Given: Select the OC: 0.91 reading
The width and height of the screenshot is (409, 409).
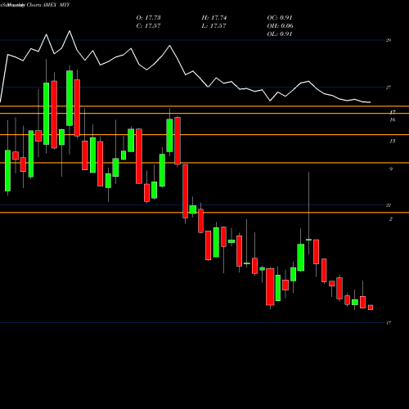Looking at the screenshot, I should [x=280, y=18].
